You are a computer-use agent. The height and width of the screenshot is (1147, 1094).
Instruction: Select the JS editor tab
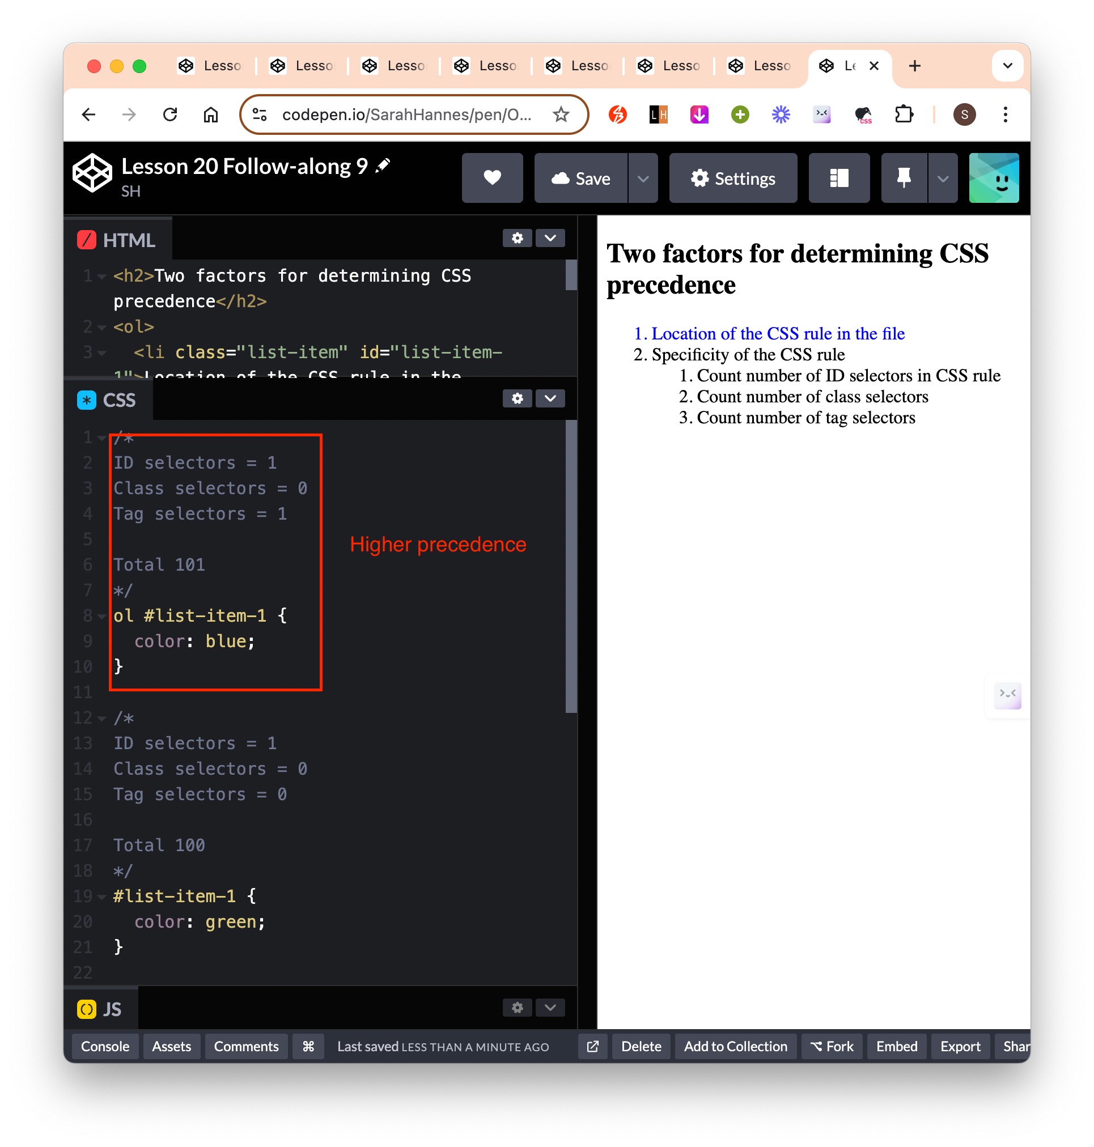coord(100,1009)
